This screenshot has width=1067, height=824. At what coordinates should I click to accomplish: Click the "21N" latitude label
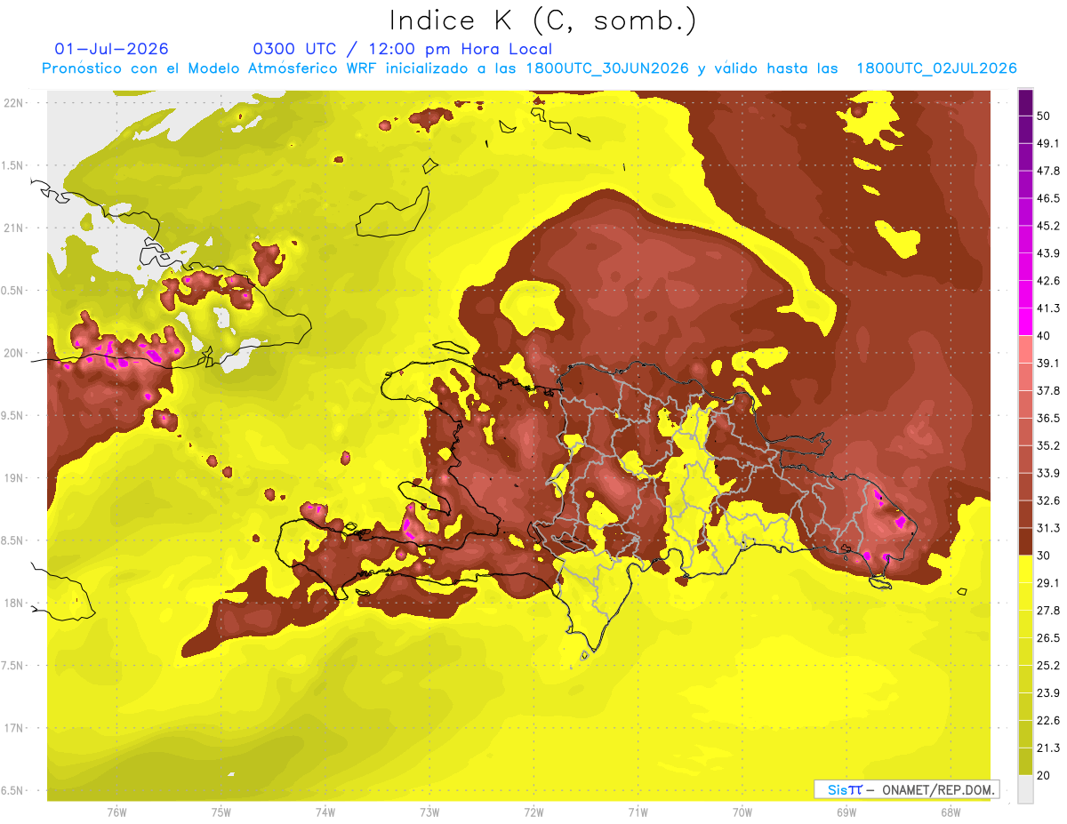tap(12, 228)
